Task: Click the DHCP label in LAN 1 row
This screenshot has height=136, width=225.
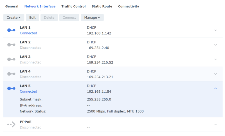Action: 92,27
